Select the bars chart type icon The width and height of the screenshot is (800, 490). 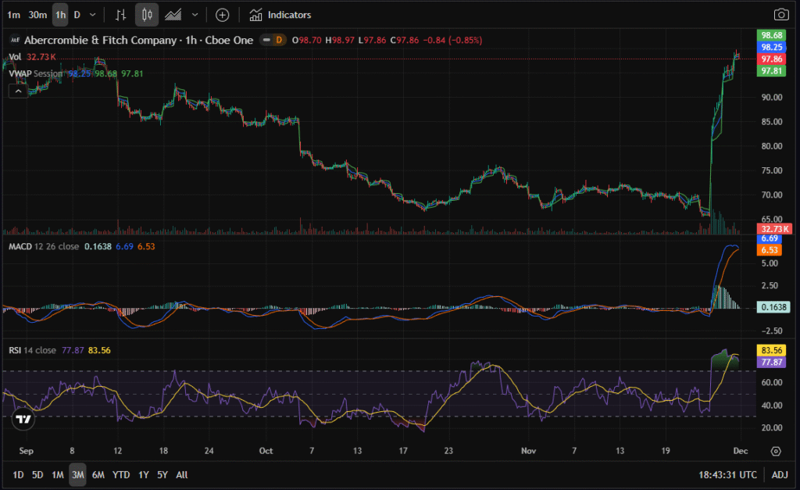120,15
